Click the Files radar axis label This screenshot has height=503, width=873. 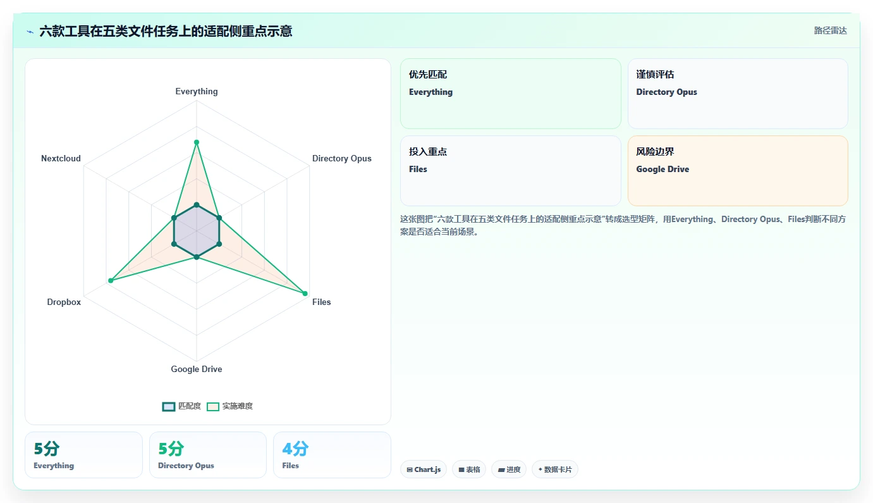[x=322, y=302]
